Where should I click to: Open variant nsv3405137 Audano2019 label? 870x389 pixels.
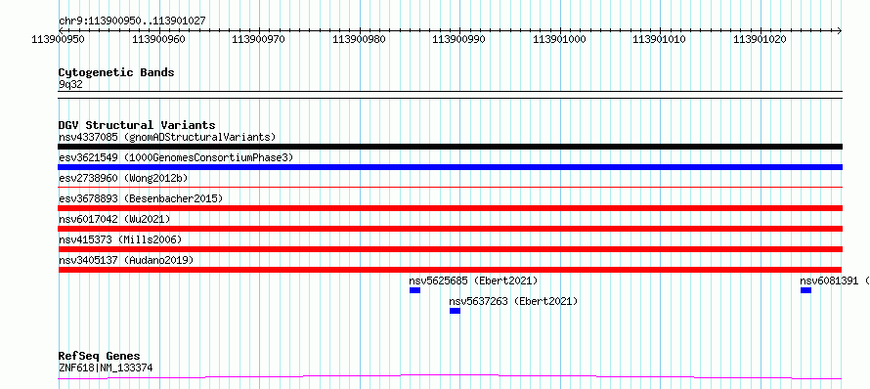click(126, 260)
